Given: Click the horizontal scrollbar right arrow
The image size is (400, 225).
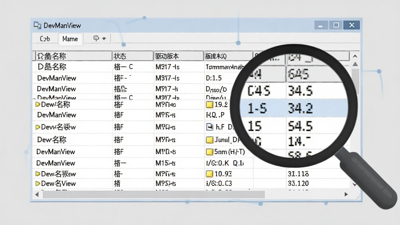Looking at the screenshot, I should [346, 195].
